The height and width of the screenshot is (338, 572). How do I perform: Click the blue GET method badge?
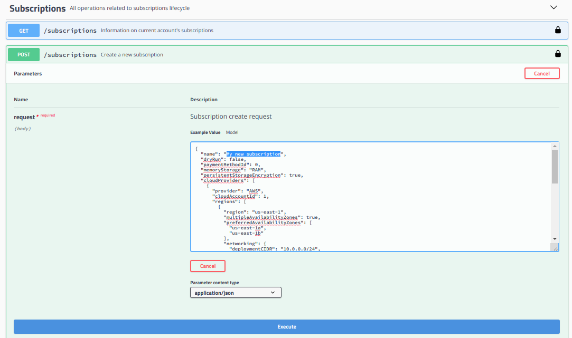tap(24, 31)
